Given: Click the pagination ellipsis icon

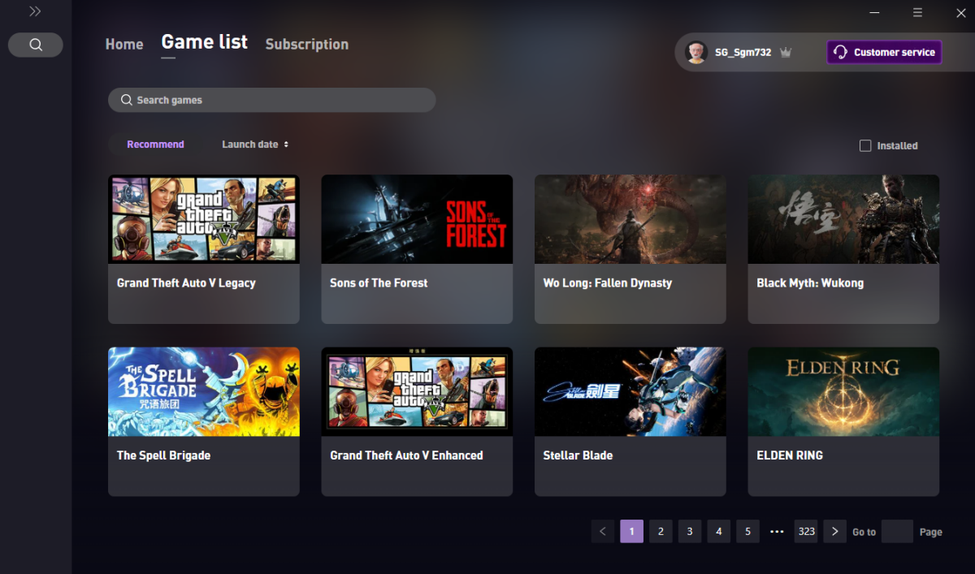Looking at the screenshot, I should tap(776, 532).
